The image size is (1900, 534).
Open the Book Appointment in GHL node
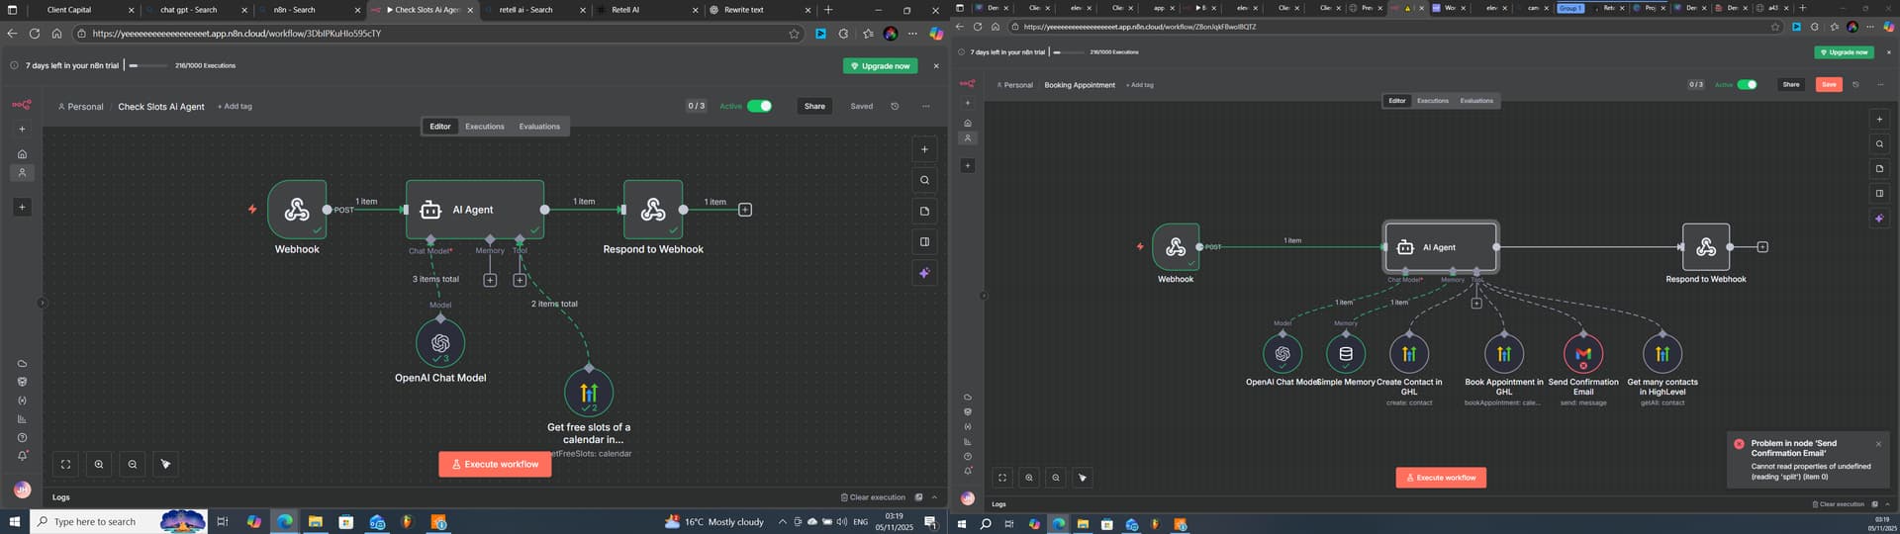point(1503,354)
